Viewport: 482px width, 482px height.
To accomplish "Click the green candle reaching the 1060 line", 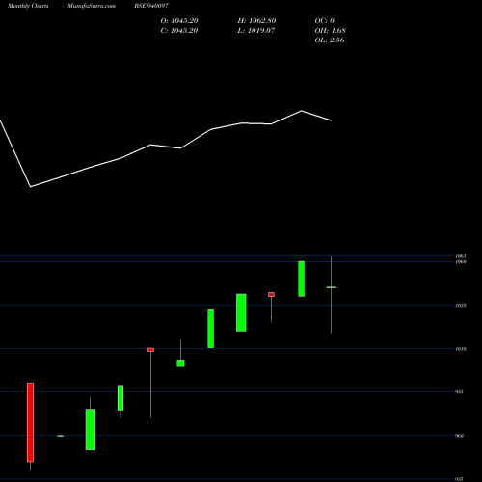I will click(302, 279).
